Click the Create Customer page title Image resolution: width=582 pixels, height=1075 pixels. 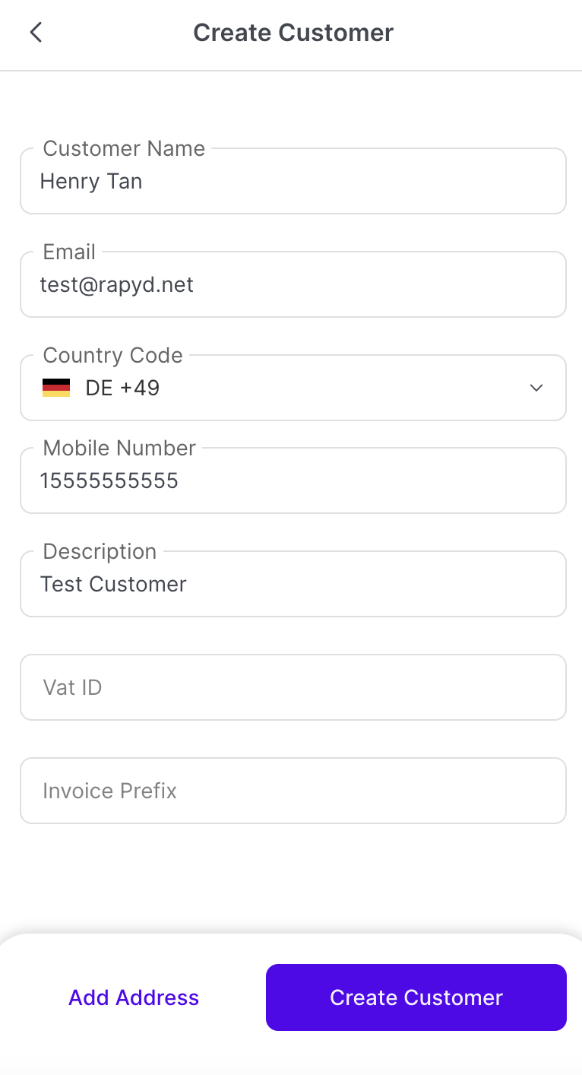(293, 33)
